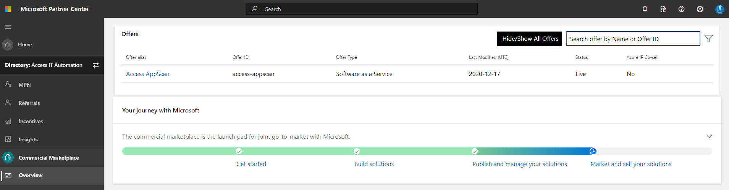
Task: Open the offers filter funnel icon
Action: pyautogui.click(x=708, y=38)
